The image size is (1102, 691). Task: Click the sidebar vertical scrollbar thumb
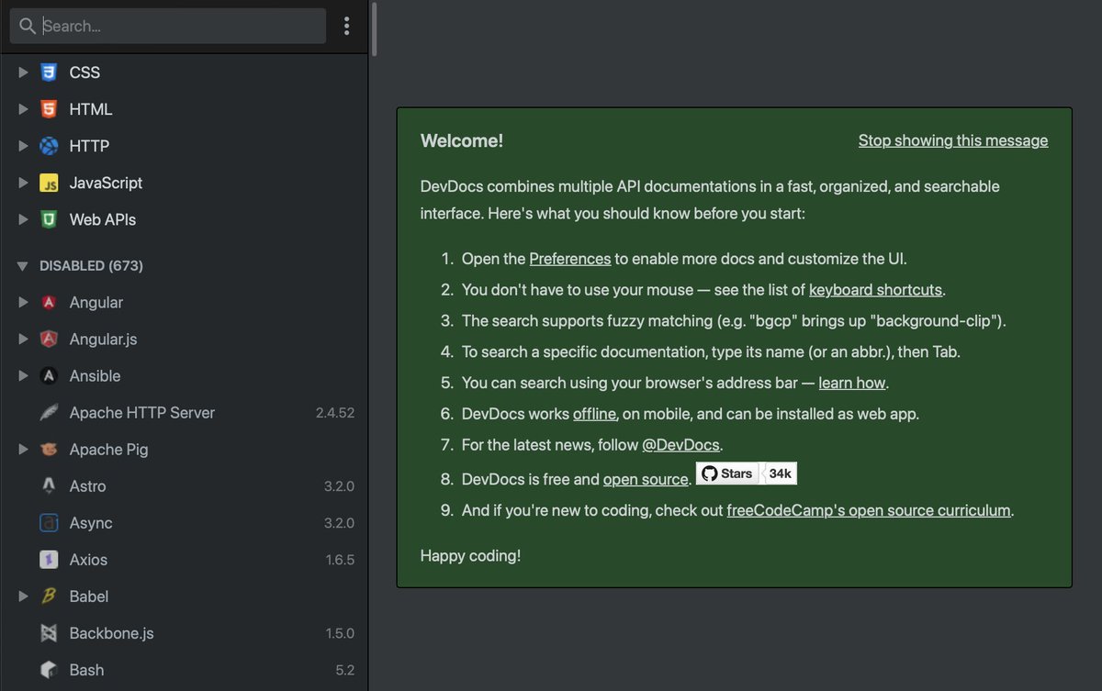375,29
